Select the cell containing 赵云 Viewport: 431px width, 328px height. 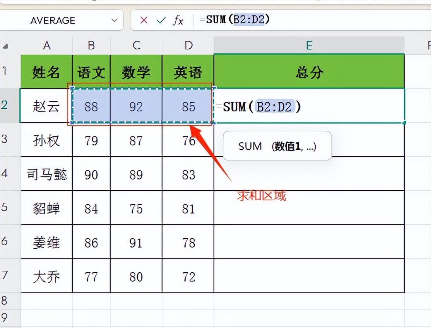46,106
